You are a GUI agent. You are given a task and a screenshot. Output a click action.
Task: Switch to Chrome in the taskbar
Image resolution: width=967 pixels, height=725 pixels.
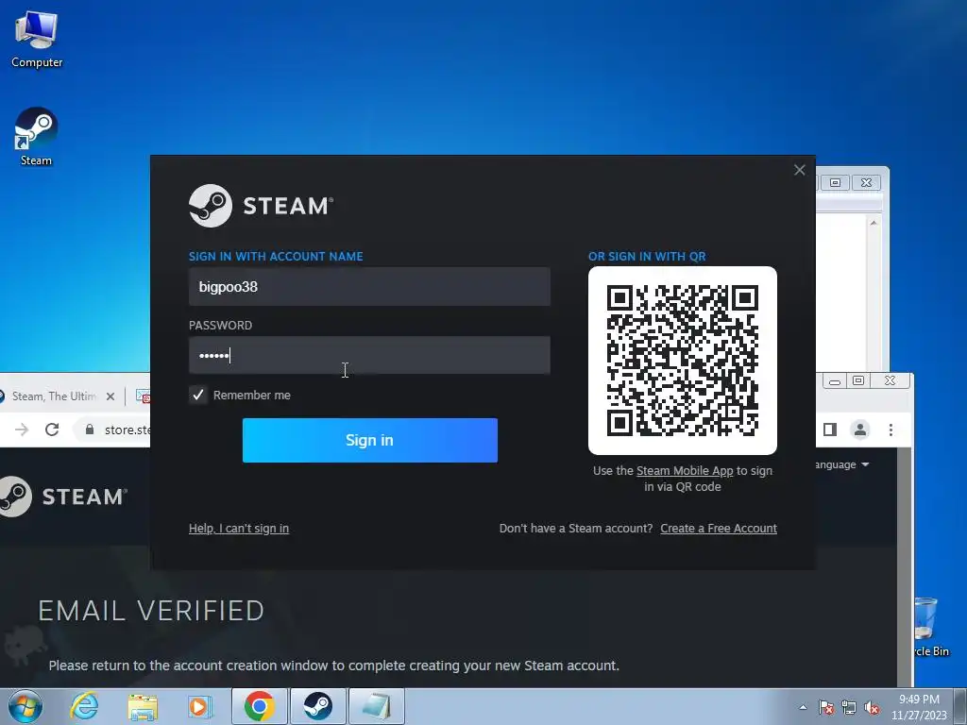[259, 706]
